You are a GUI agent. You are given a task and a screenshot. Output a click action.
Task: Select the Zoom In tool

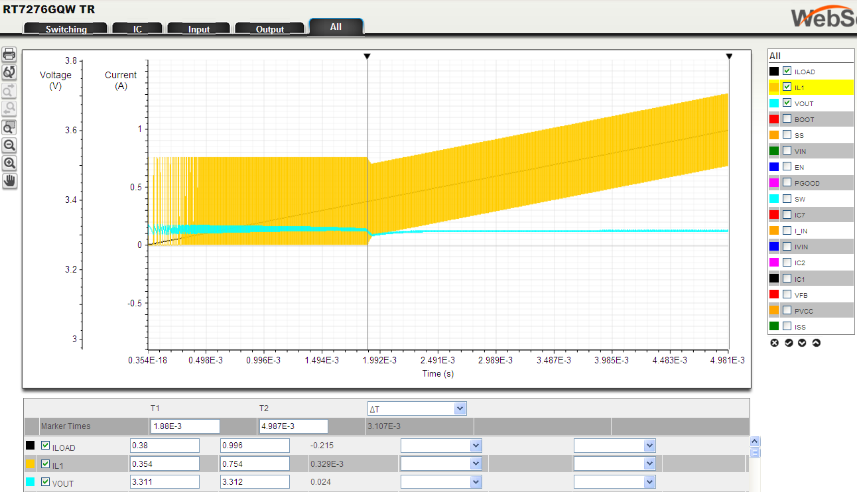coord(9,163)
